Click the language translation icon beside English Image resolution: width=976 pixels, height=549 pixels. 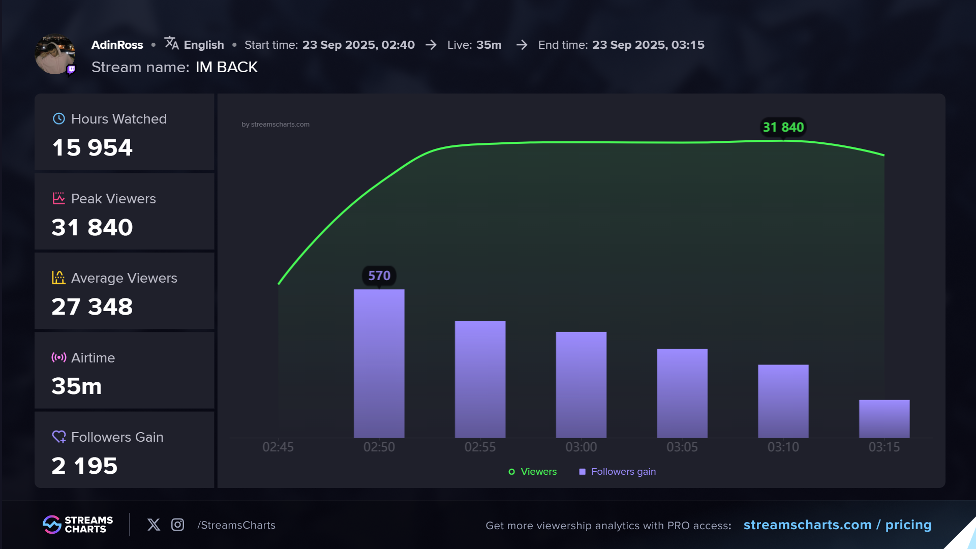coord(171,44)
